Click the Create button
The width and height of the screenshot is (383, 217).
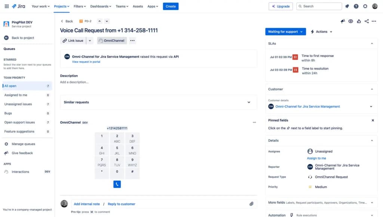point(171,6)
